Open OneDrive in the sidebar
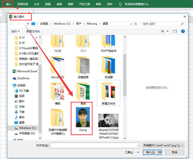193x159 pixels. 24,78
